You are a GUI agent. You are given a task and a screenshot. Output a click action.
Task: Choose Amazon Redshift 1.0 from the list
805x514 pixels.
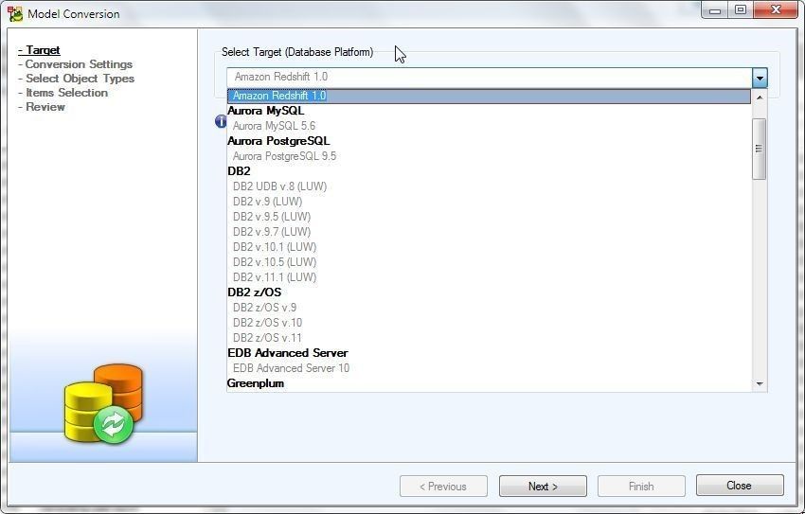489,96
